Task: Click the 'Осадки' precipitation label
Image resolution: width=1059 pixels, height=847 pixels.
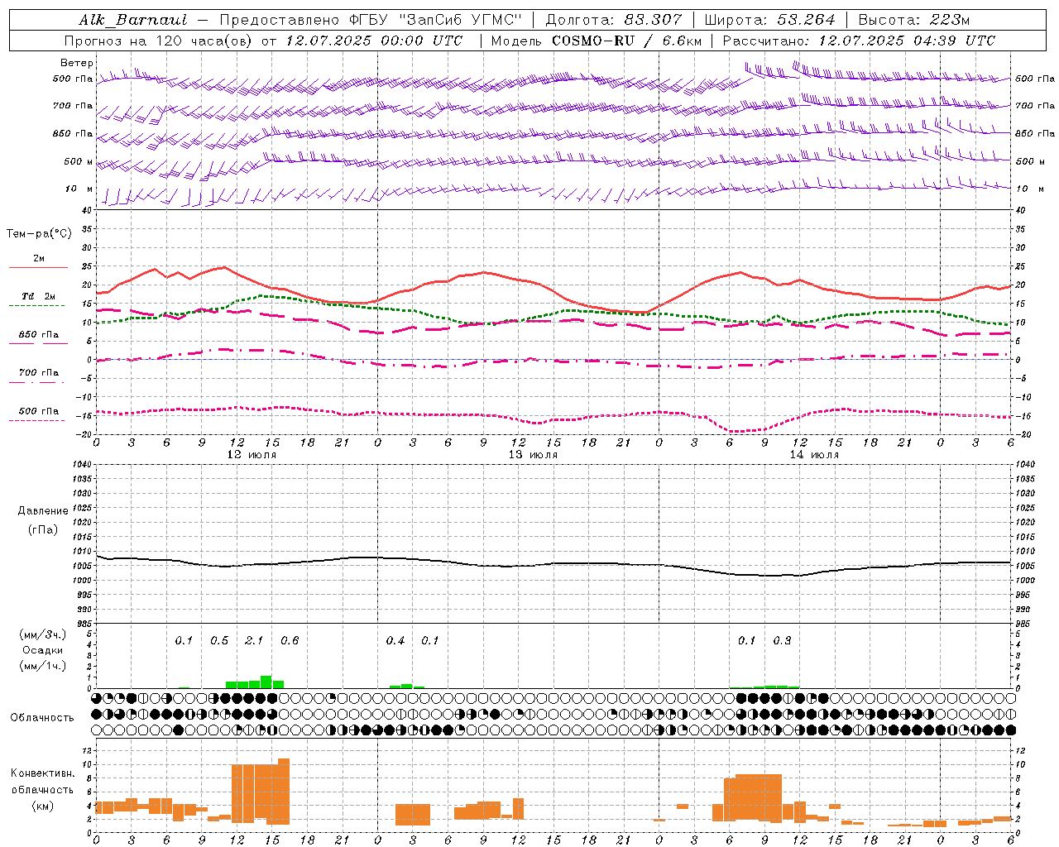Action: pyautogui.click(x=43, y=651)
